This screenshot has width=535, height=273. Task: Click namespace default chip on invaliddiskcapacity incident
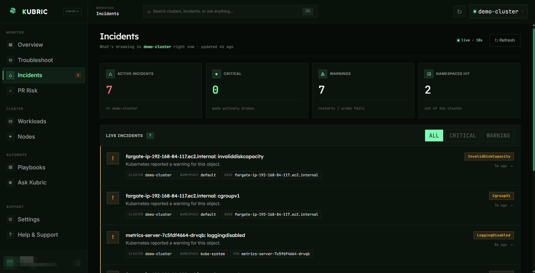[x=198, y=175]
